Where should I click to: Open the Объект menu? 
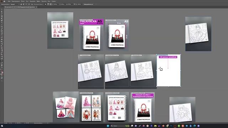[23, 1]
